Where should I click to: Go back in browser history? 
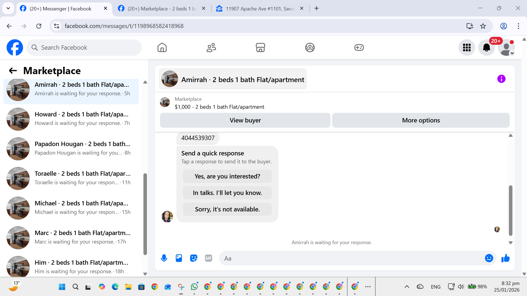(x=9, y=26)
